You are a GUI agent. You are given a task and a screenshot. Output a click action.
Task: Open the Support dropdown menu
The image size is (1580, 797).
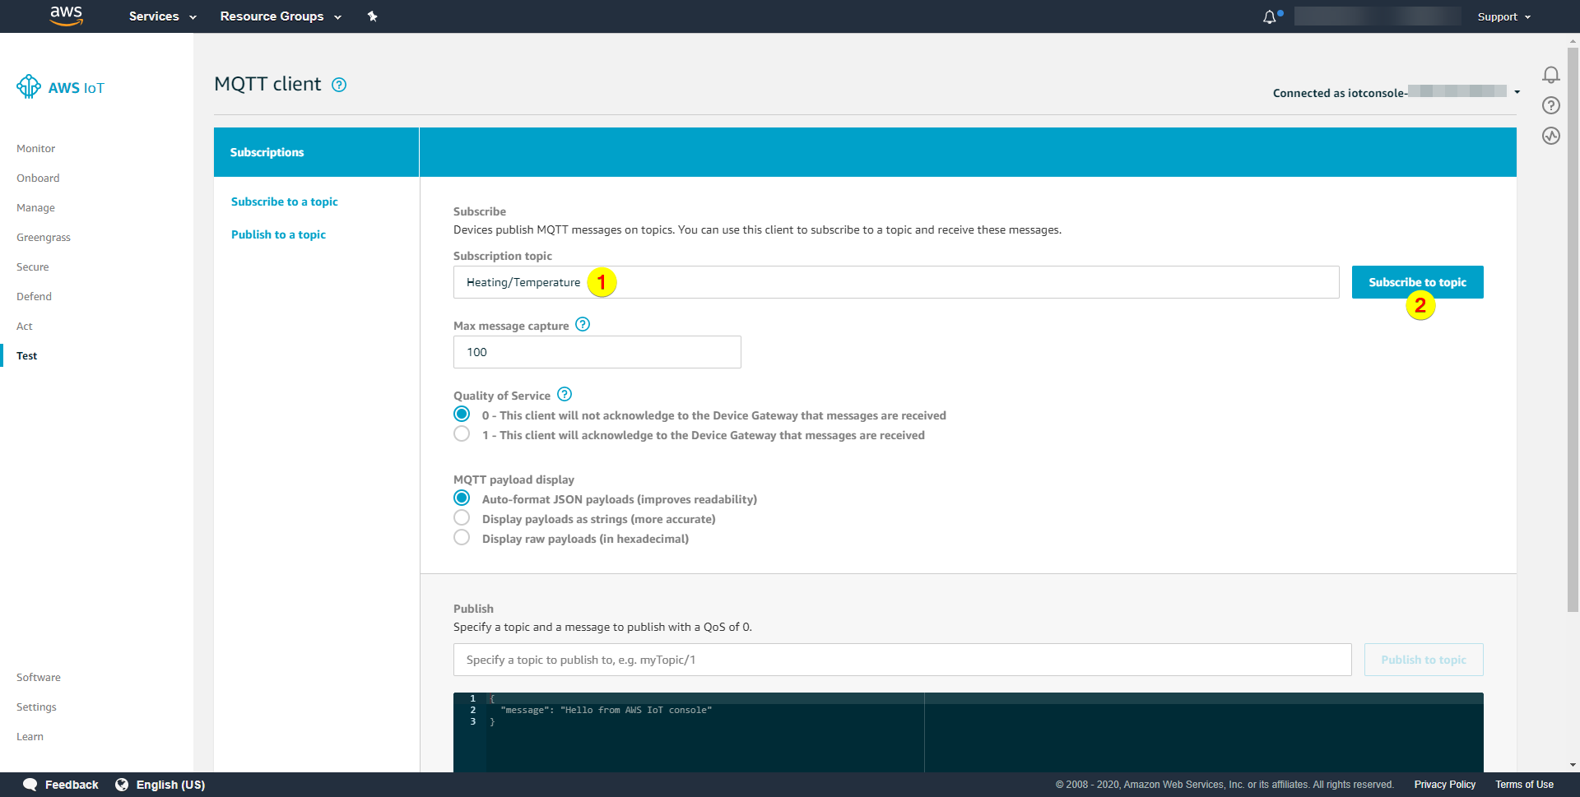[1503, 16]
